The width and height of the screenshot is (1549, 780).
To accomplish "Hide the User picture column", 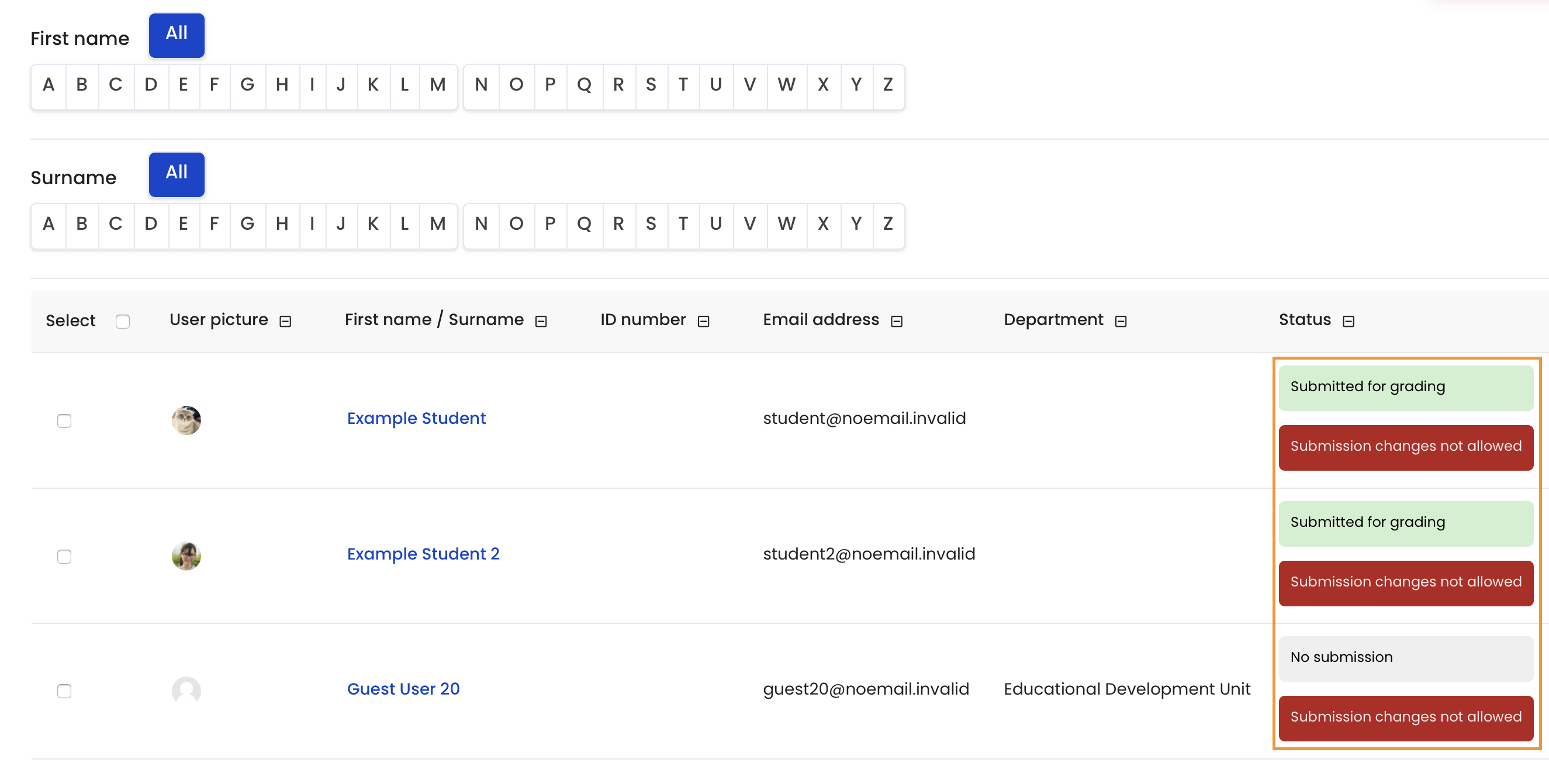I will [286, 321].
